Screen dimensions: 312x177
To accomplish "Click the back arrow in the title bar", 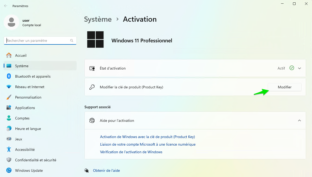I will 6,6.
